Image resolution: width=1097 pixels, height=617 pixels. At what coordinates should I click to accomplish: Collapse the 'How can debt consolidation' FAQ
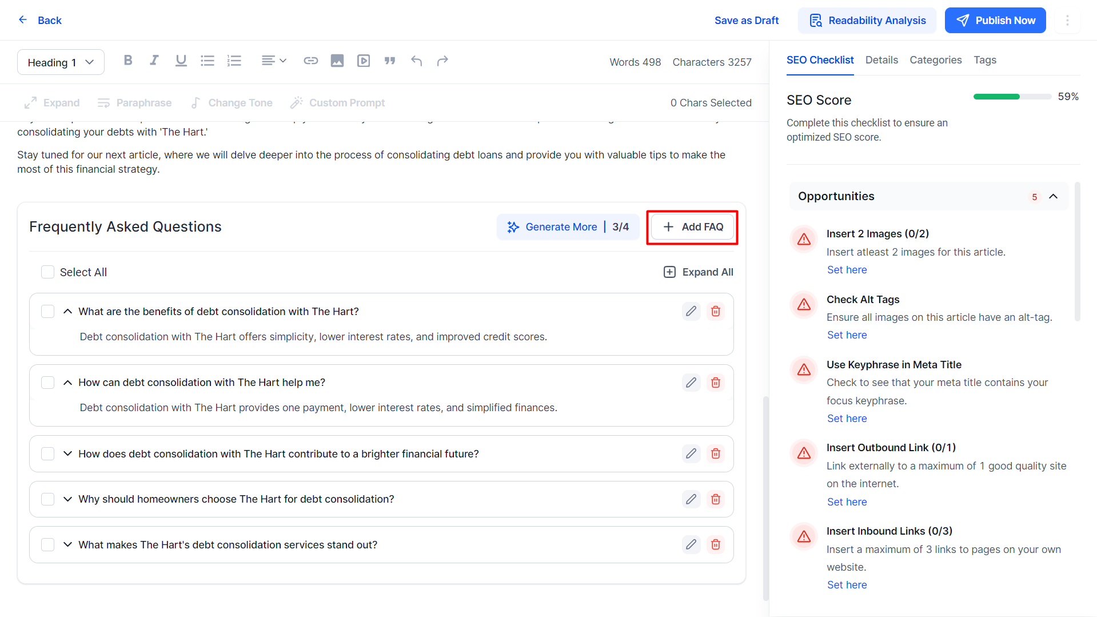click(x=67, y=383)
